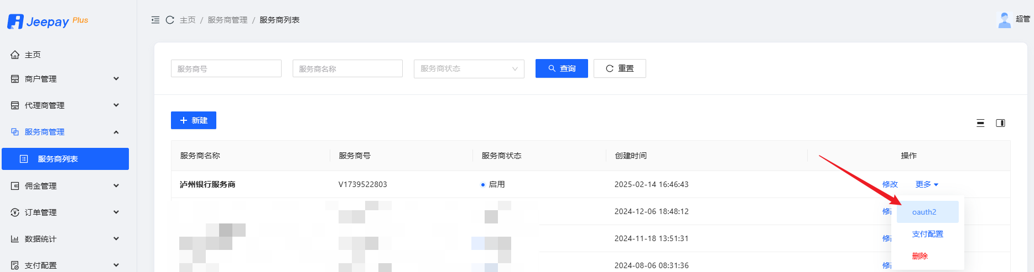This screenshot has width=1034, height=272.
Task: Select 支付配置 from the dropdown menu
Action: coord(927,234)
